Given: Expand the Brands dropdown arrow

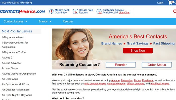Looking at the screenshot, I should 50,21.
